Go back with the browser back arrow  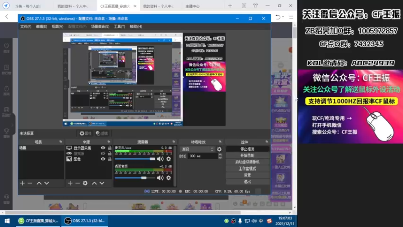pyautogui.click(x=7, y=17)
